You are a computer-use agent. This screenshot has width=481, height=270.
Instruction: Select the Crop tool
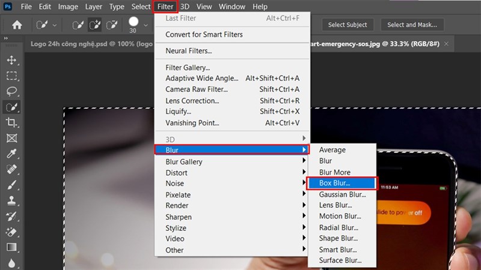[x=11, y=122]
